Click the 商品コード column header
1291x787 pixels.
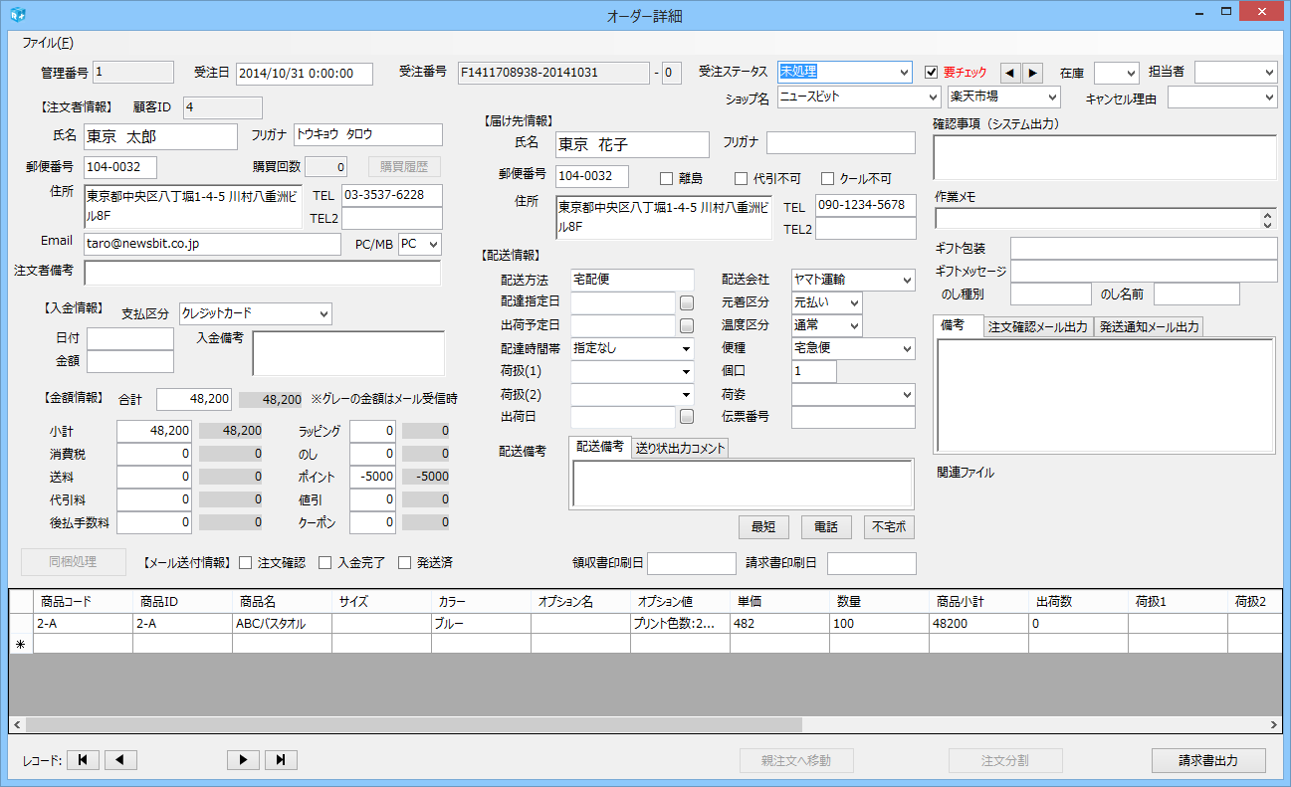83,602
